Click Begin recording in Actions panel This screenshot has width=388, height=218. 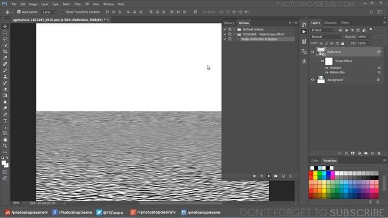pyautogui.click(x=261, y=176)
